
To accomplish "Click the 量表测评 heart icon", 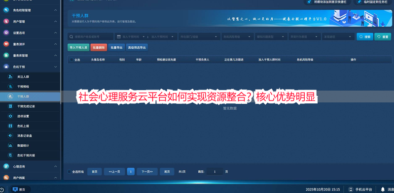I will 6,44.
